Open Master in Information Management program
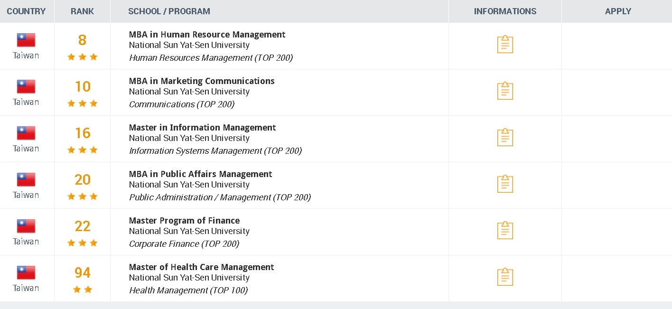Image resolution: width=672 pixels, height=309 pixels. (x=202, y=128)
